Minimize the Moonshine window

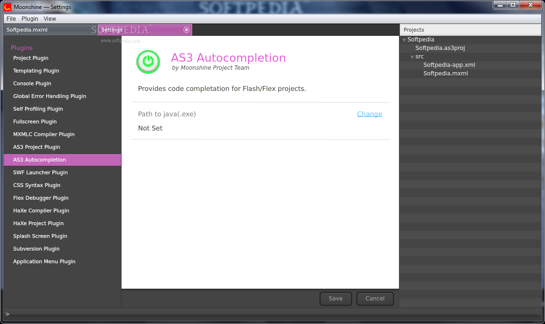point(500,5)
